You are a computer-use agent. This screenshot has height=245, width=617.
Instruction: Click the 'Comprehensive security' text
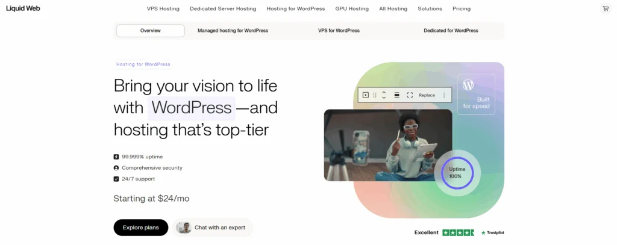(x=152, y=168)
